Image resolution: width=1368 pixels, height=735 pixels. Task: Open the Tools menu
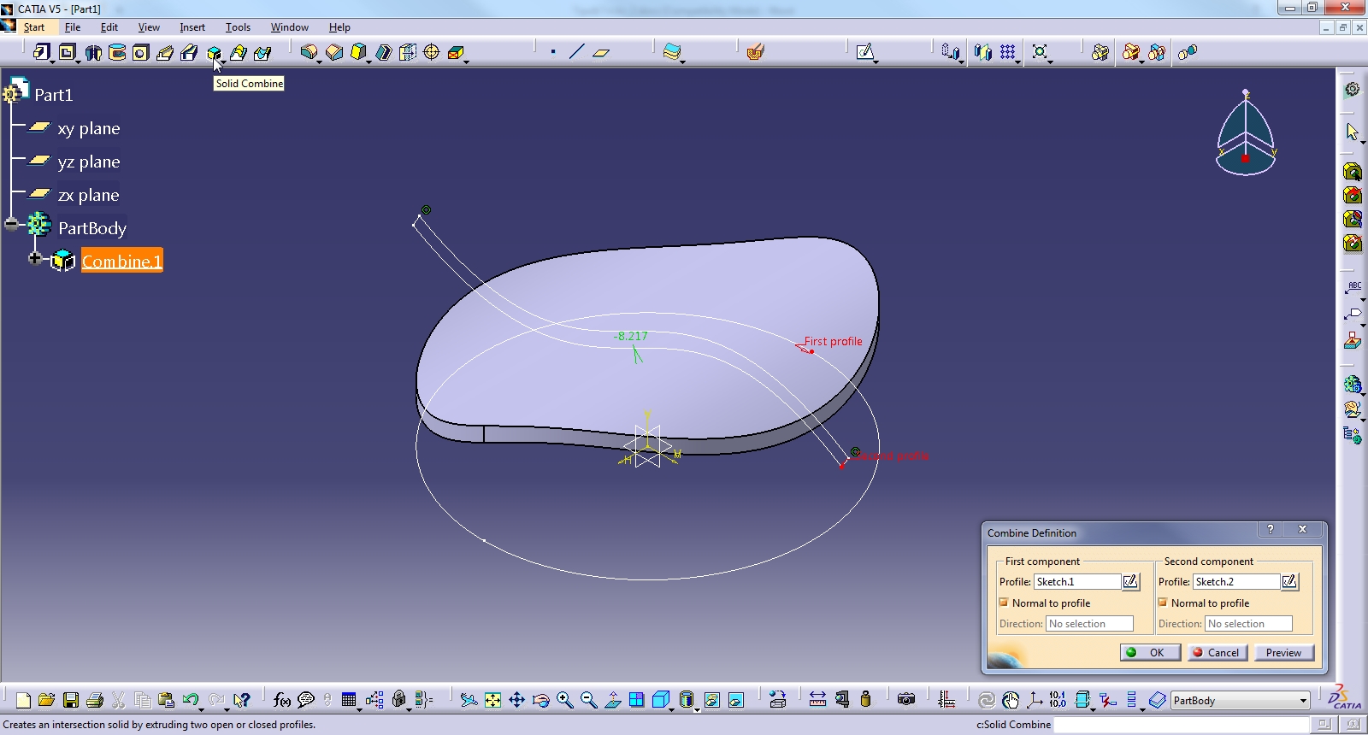[238, 27]
